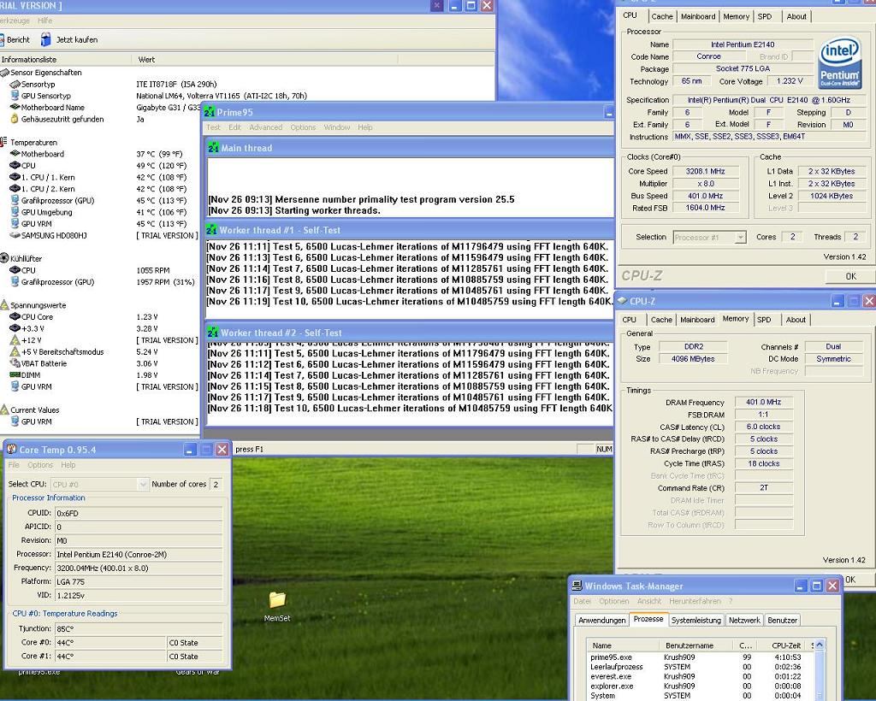This screenshot has width=876, height=701.
Task: Click the Worker thread #1 window icon
Action: coord(212,229)
